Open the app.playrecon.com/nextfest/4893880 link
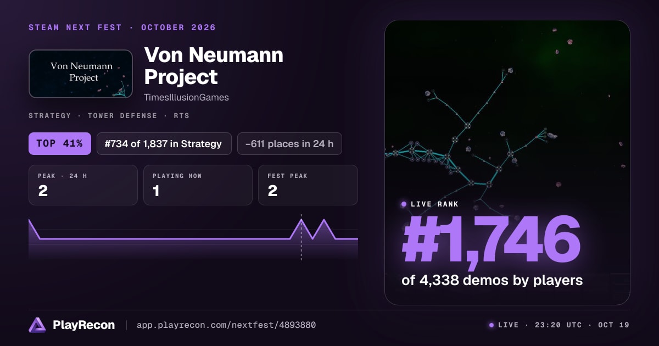Image resolution: width=659 pixels, height=346 pixels. 226,325
